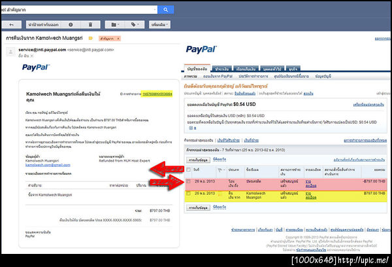The image size is (392, 267).
Task: Open the last submenu item in the PayPal subnav
Action: tap(323, 76)
